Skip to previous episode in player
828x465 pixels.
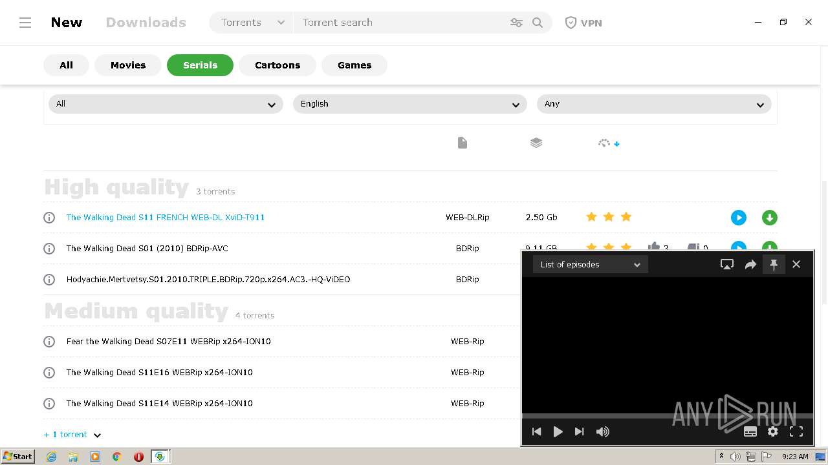click(536, 431)
